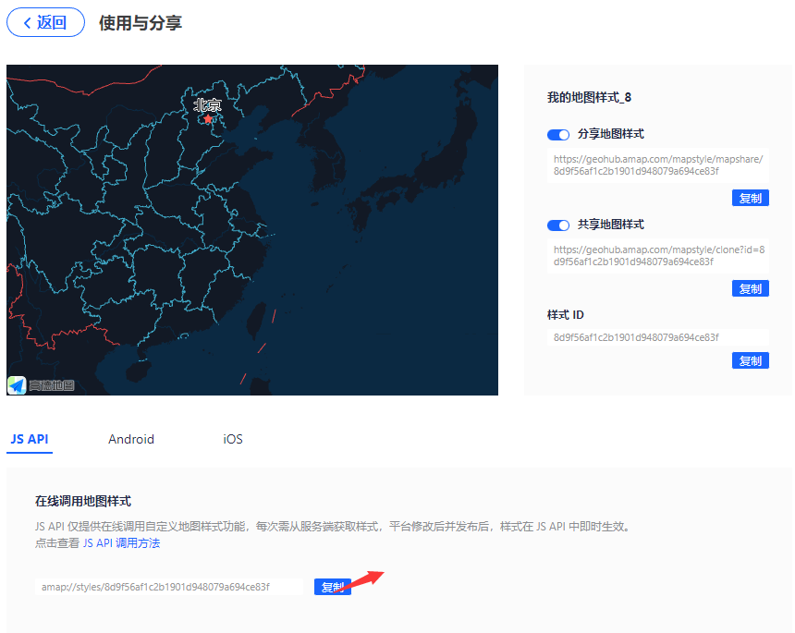Open the Android tab
Viewport: 795px width, 633px height.
131,439
